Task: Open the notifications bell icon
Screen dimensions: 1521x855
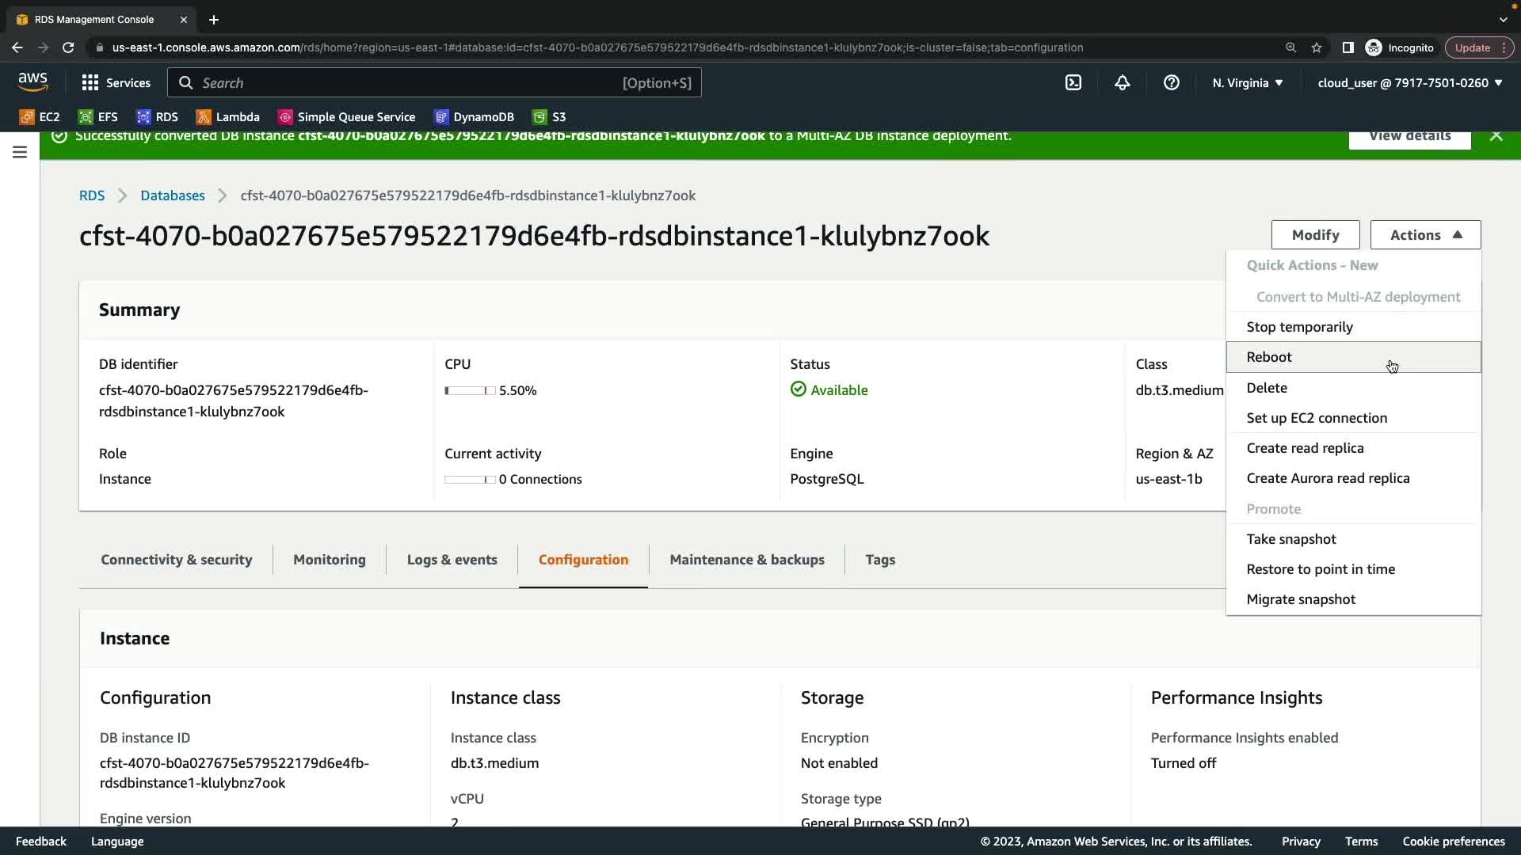Action: tap(1123, 82)
